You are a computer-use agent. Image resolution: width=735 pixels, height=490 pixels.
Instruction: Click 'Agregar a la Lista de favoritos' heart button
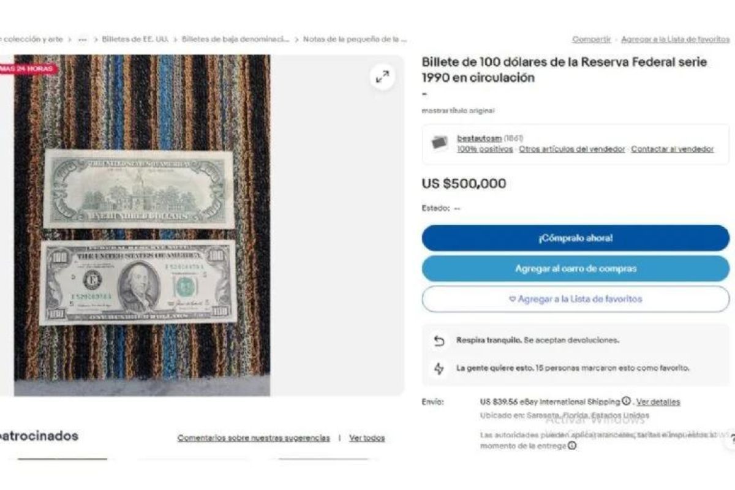(576, 300)
